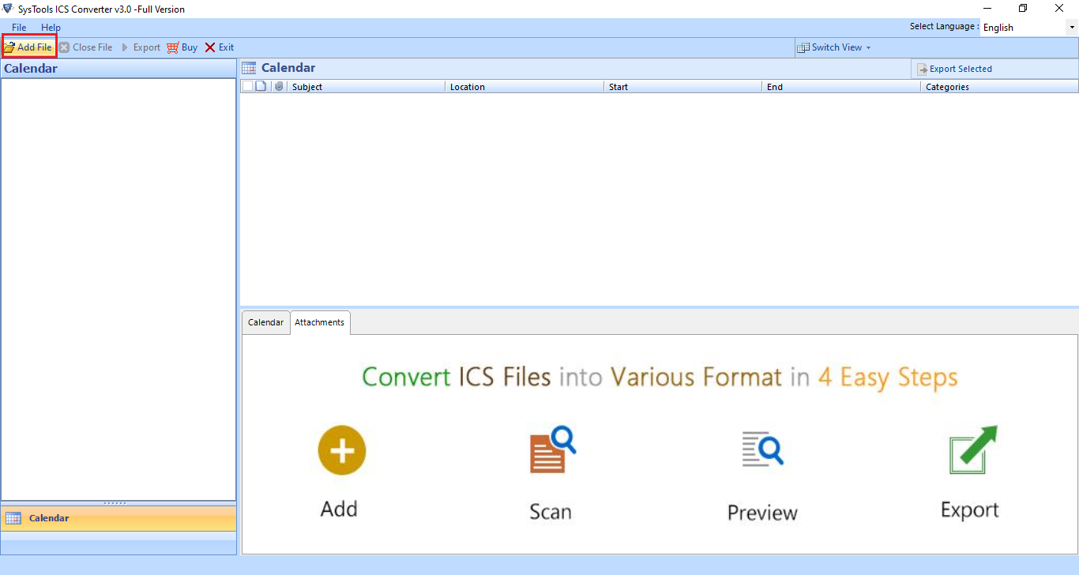Minimize the SysTools ICS Converter window
This screenshot has height=575, width=1079.
(x=987, y=9)
